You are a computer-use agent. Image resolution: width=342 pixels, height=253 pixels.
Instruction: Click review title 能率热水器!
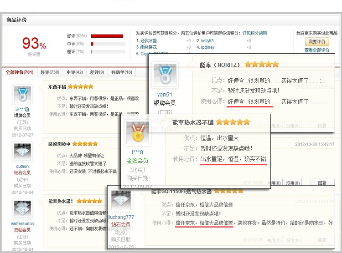(x=61, y=201)
